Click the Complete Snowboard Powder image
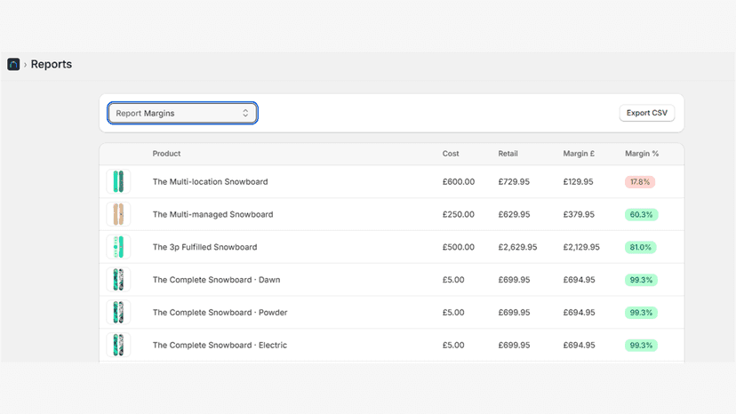 tap(118, 313)
